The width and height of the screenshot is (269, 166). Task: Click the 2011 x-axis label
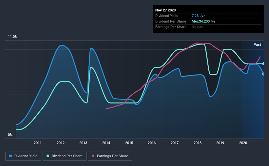coord(38,143)
